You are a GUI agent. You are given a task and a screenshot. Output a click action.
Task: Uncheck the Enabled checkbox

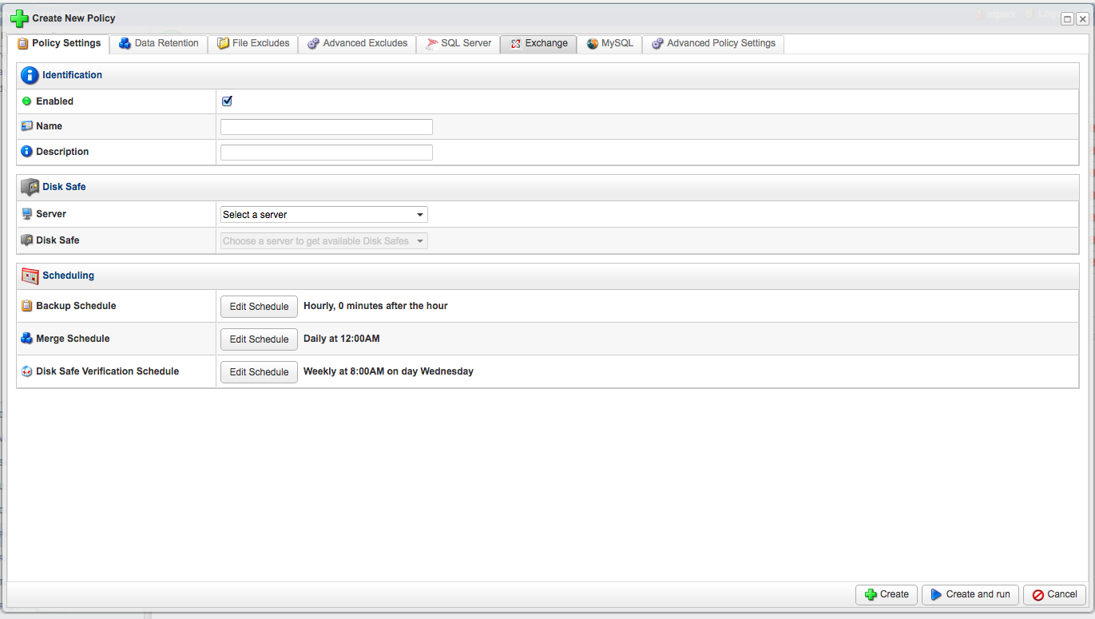pos(227,101)
